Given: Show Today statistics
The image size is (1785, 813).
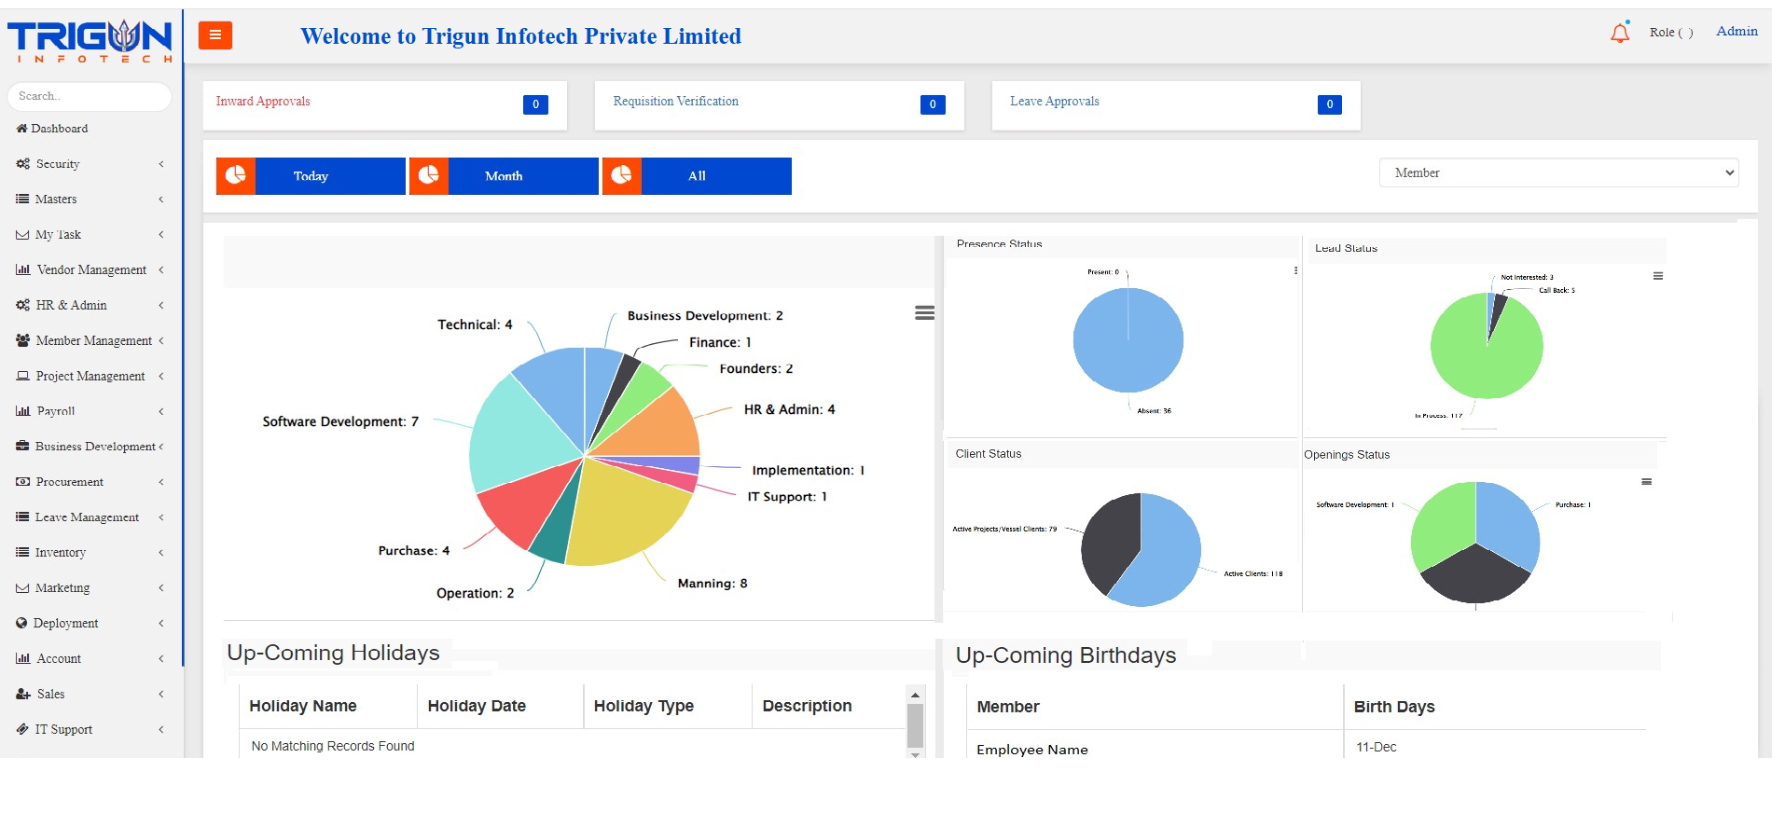Looking at the screenshot, I should coord(330,176).
